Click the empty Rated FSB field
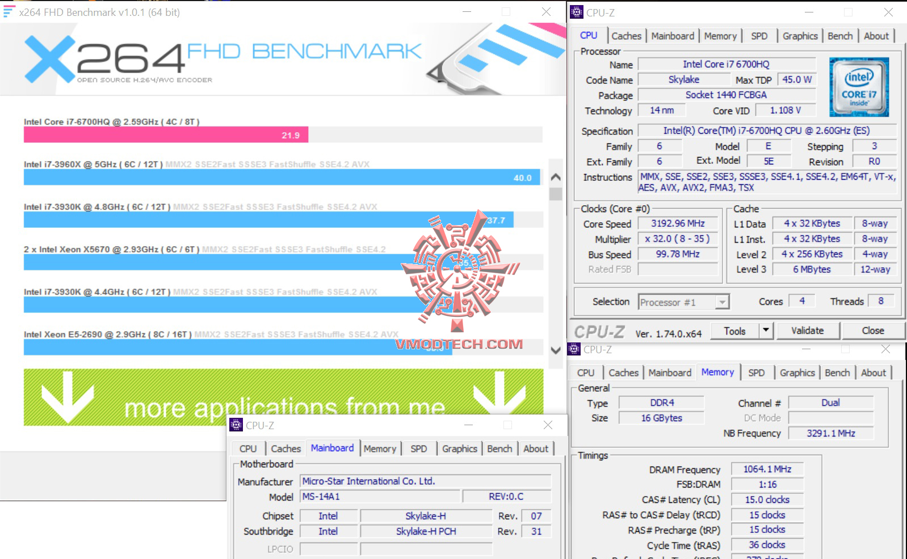 [x=678, y=269]
